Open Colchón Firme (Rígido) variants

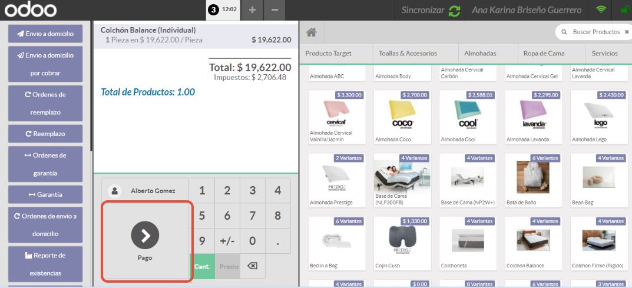click(599, 244)
